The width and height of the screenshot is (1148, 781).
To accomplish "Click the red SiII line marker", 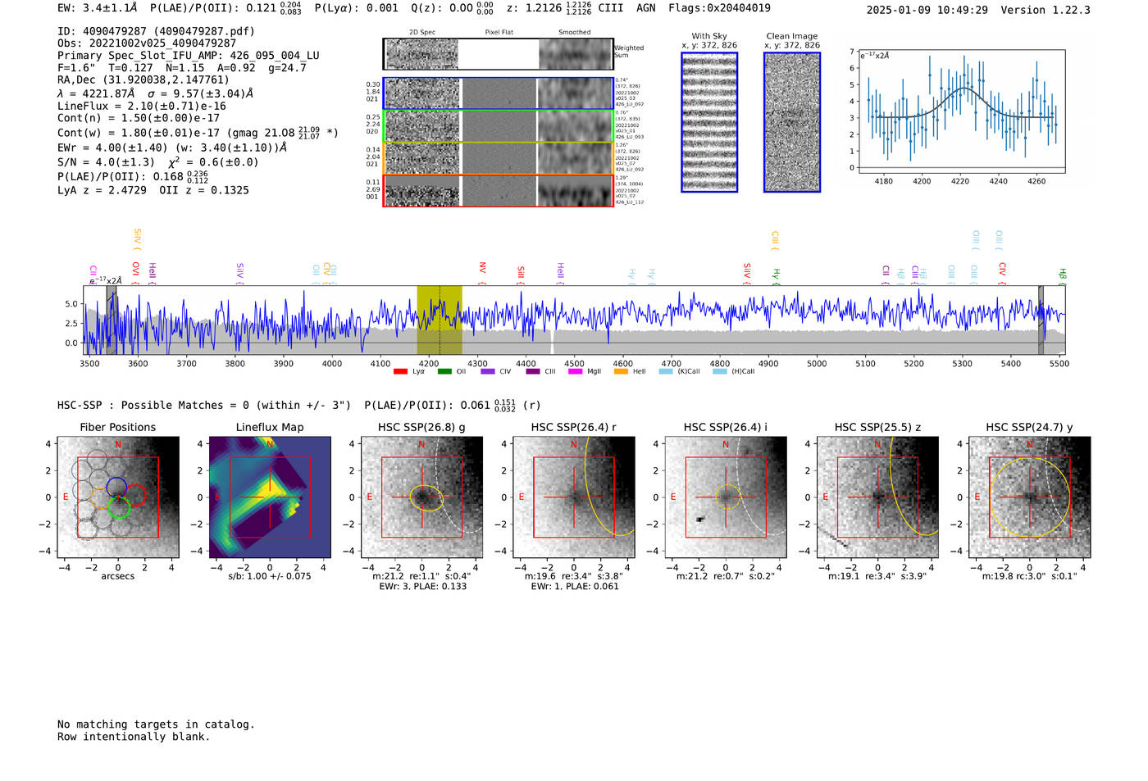I will pyautogui.click(x=521, y=275).
